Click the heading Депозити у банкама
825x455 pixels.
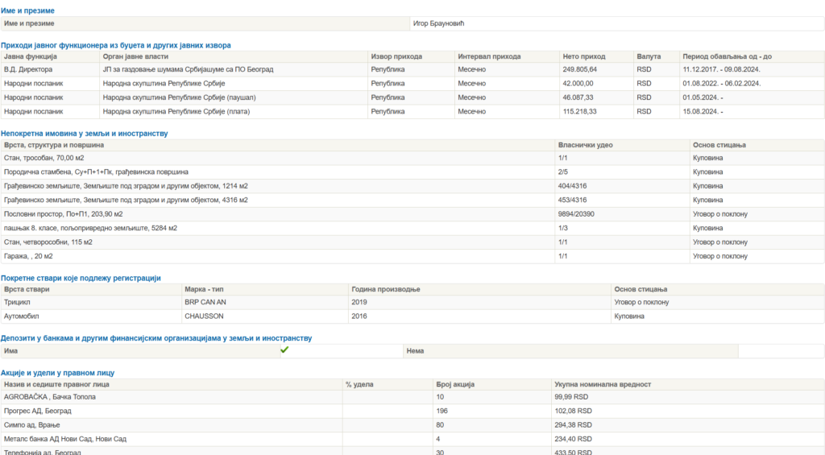coord(156,338)
